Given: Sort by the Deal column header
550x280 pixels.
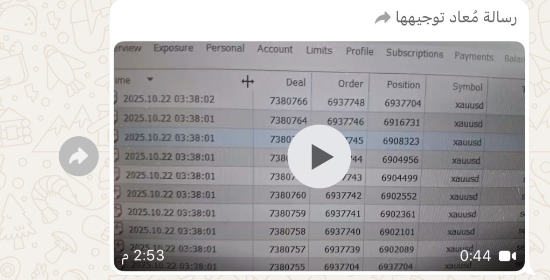Looking at the screenshot, I should (296, 83).
